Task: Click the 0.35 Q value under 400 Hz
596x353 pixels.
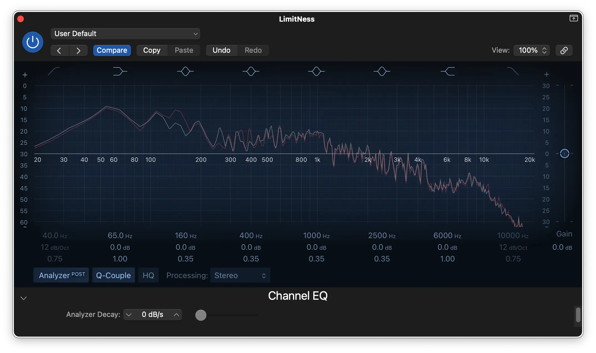Action: [x=251, y=259]
